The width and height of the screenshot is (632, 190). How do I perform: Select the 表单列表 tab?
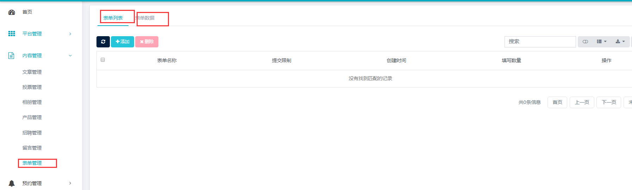pos(113,18)
